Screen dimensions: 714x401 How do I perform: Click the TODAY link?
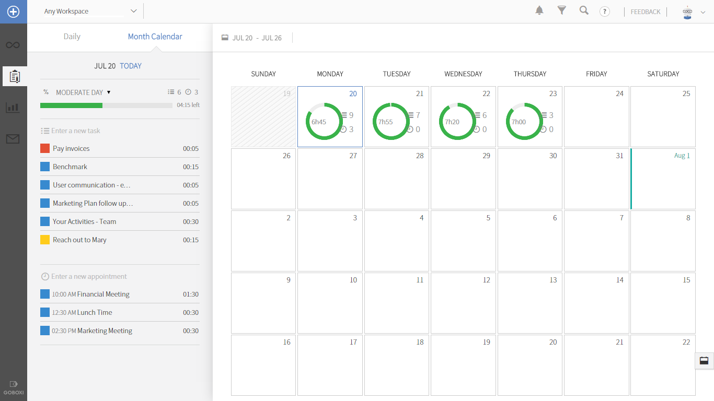click(x=131, y=66)
